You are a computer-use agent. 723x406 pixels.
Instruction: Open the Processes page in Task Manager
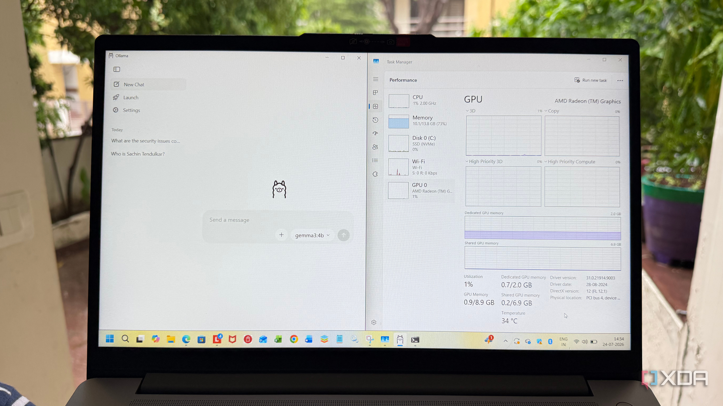click(376, 92)
